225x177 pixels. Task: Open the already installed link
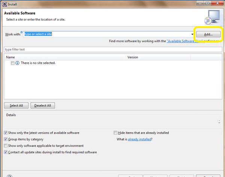(139, 139)
